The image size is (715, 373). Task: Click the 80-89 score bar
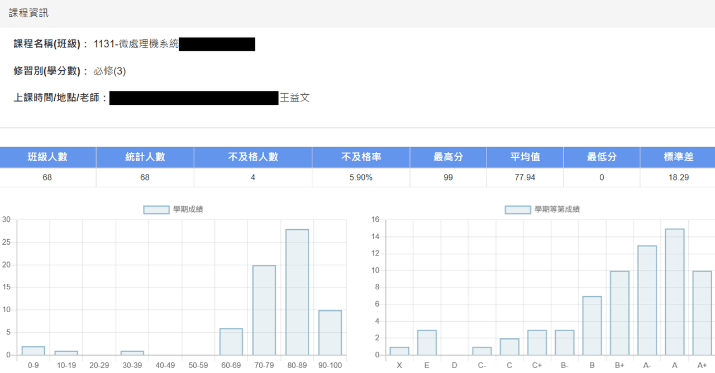(x=297, y=292)
